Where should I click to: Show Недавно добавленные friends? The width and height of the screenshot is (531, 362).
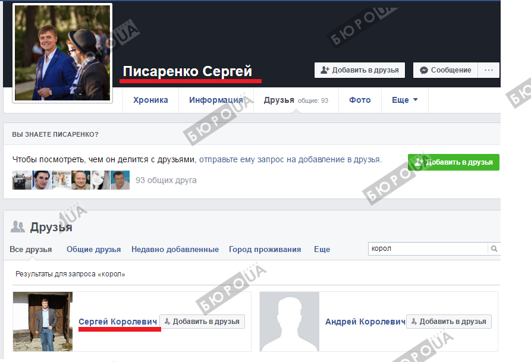[175, 250]
